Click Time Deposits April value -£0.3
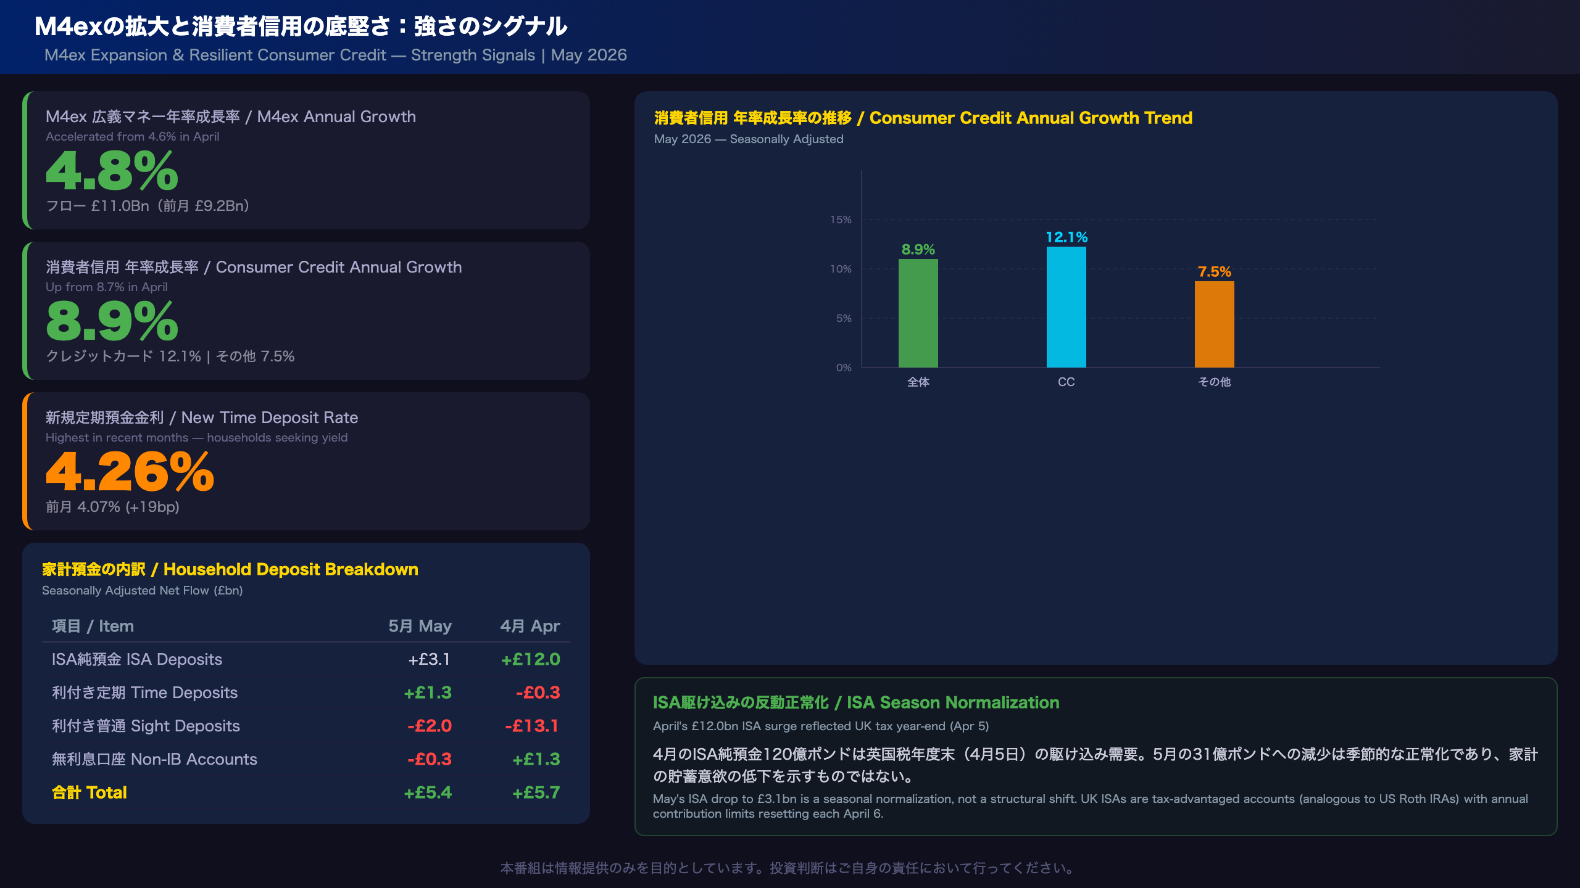 point(538,693)
